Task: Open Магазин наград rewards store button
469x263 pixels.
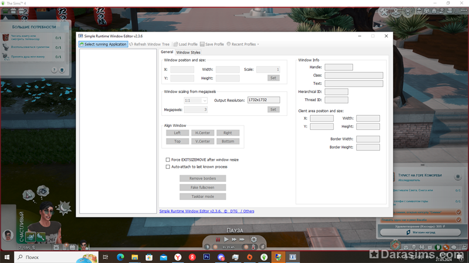Action: [420, 232]
